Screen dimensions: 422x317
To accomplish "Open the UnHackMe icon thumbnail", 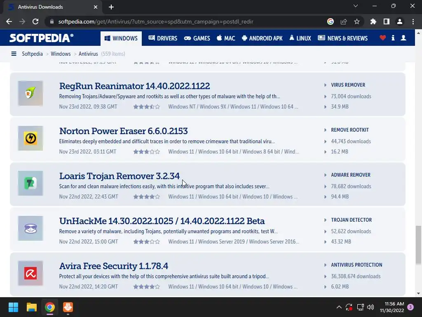I will coord(30,228).
